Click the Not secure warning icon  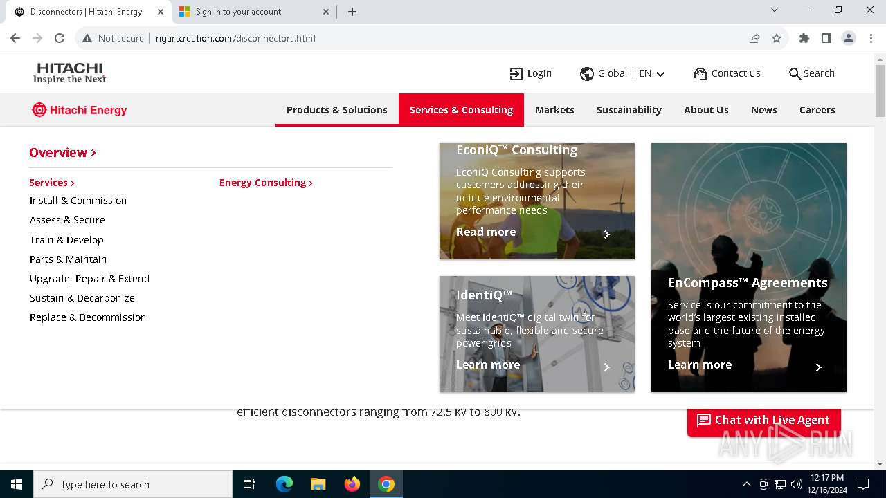click(x=87, y=38)
